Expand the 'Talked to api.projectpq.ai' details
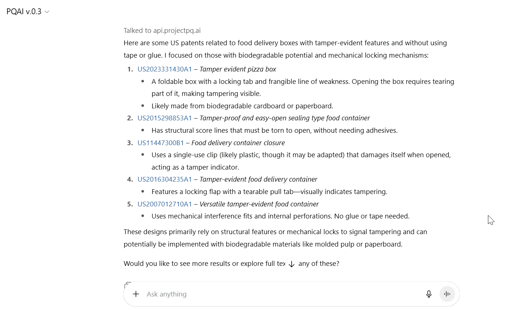This screenshot has height=310, width=516. pos(162,31)
